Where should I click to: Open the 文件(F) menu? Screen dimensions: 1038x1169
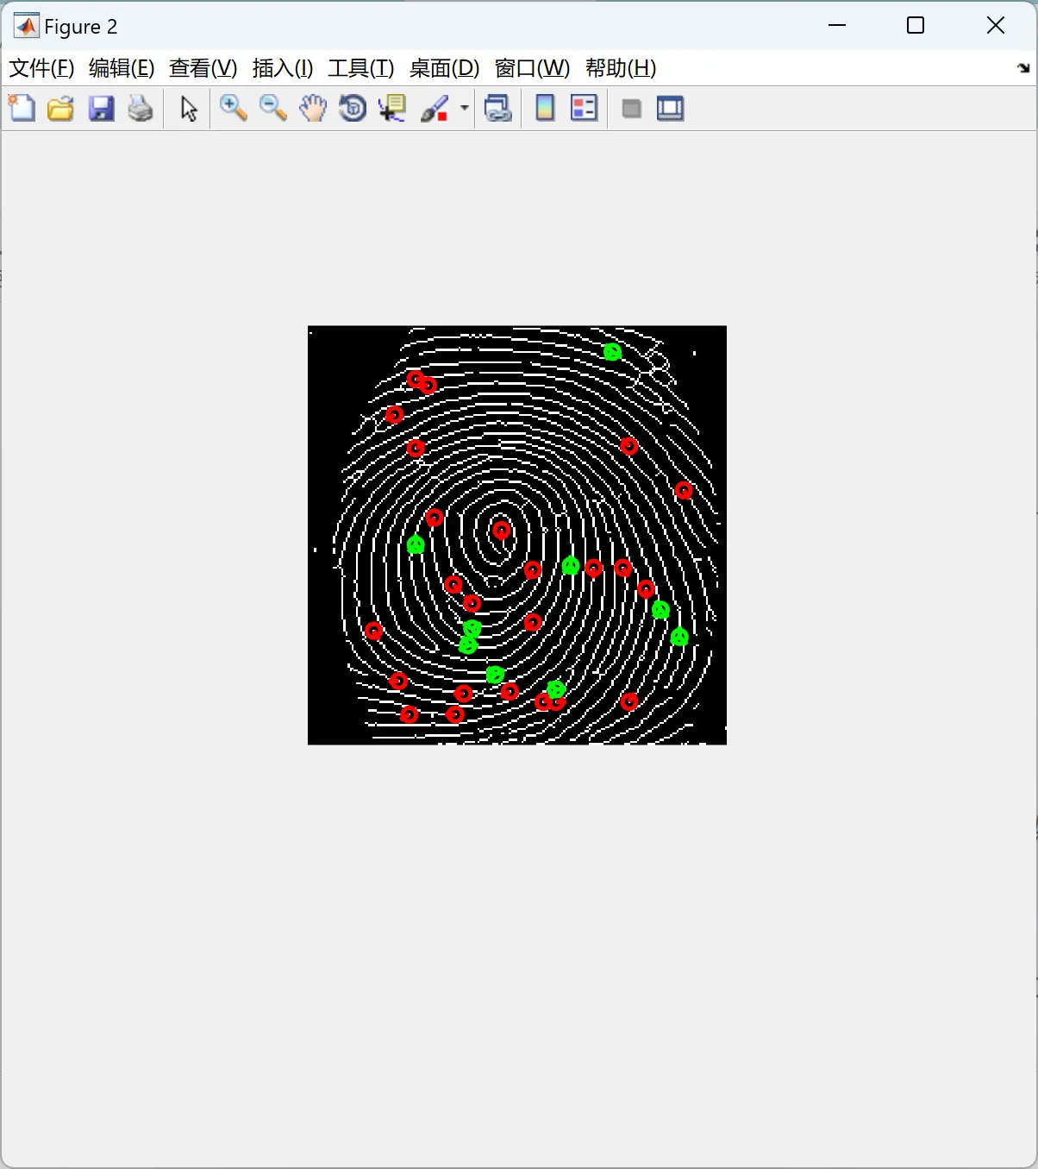point(41,68)
